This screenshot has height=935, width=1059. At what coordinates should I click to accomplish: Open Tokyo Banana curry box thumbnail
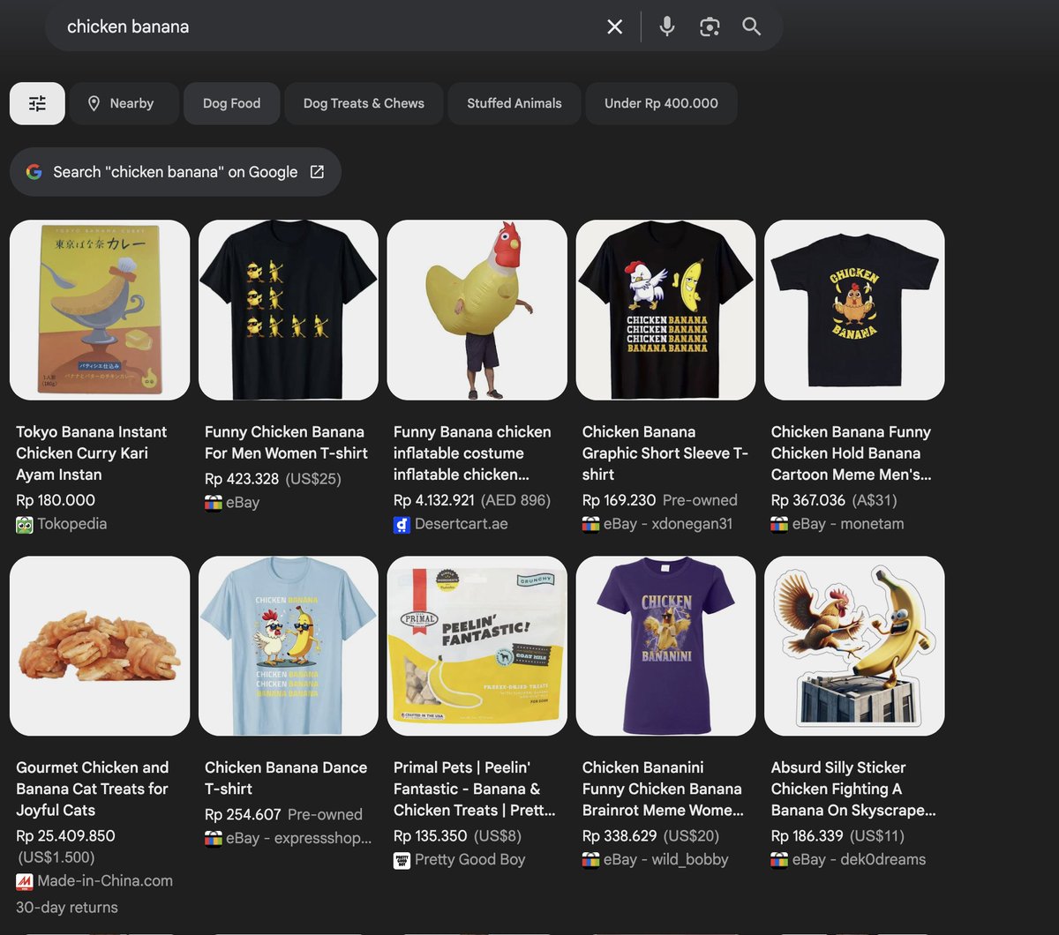point(100,310)
